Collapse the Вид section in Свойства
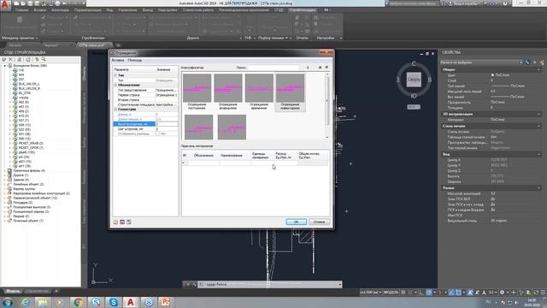 coord(538,154)
